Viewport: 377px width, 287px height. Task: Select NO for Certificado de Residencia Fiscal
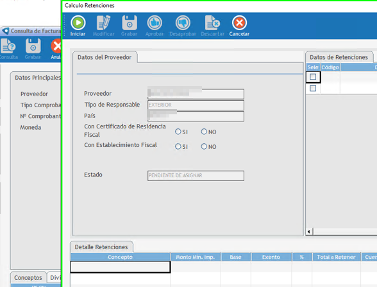click(x=204, y=132)
